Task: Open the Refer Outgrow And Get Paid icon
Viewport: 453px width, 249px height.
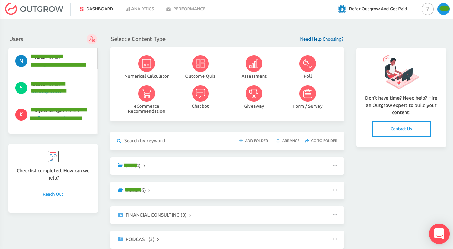Action: (342, 9)
